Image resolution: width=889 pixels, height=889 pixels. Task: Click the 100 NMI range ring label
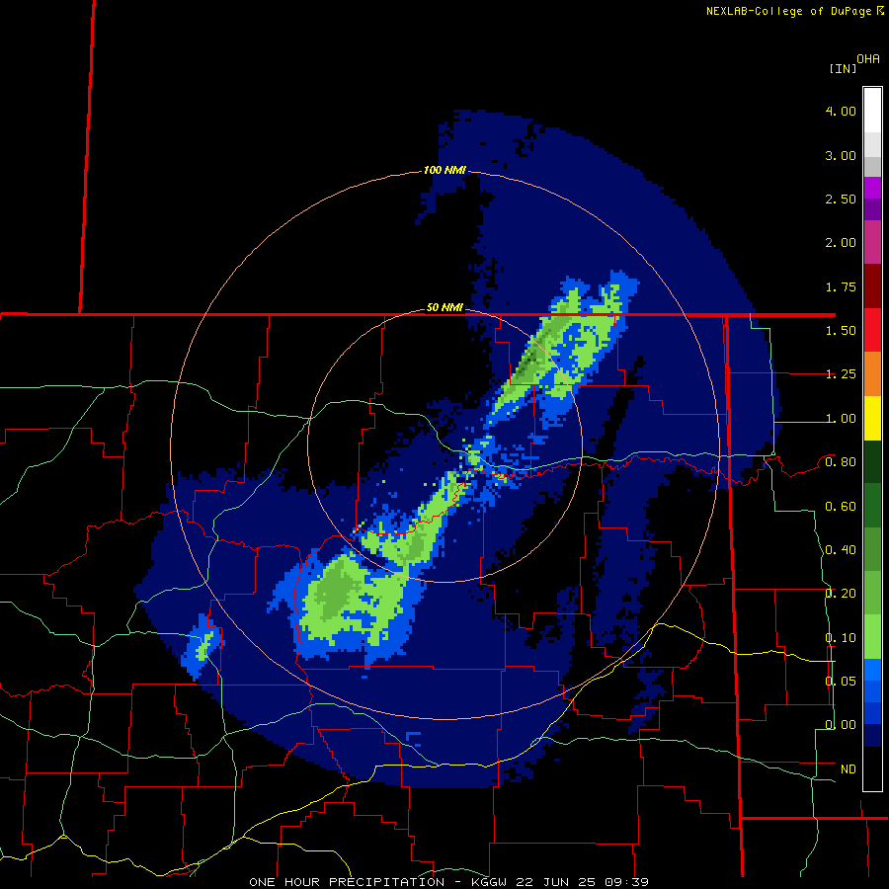(444, 170)
